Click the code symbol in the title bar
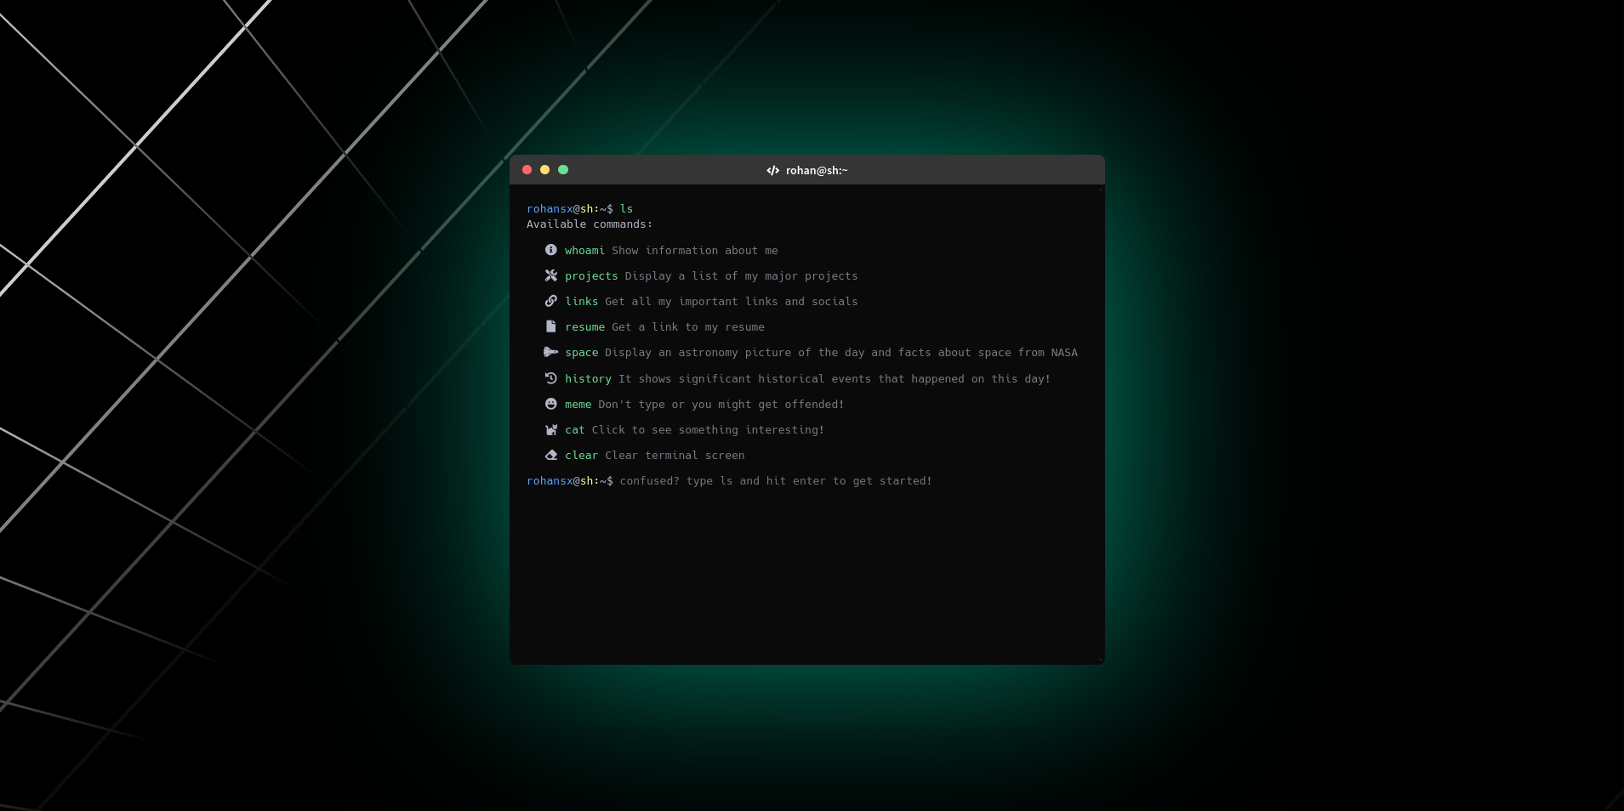 [x=772, y=170]
